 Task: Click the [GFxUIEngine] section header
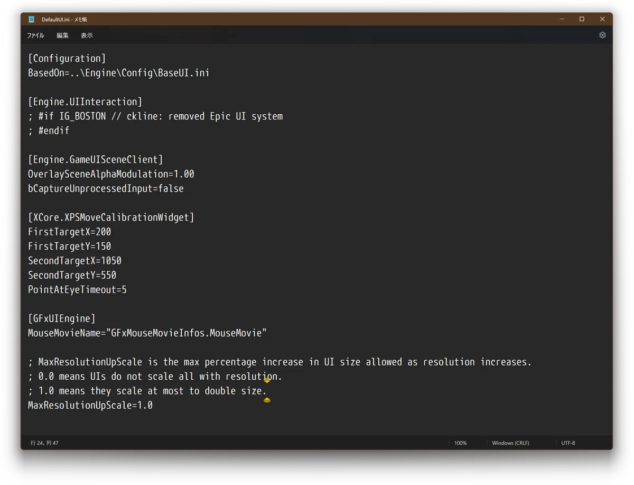pyautogui.click(x=62, y=318)
